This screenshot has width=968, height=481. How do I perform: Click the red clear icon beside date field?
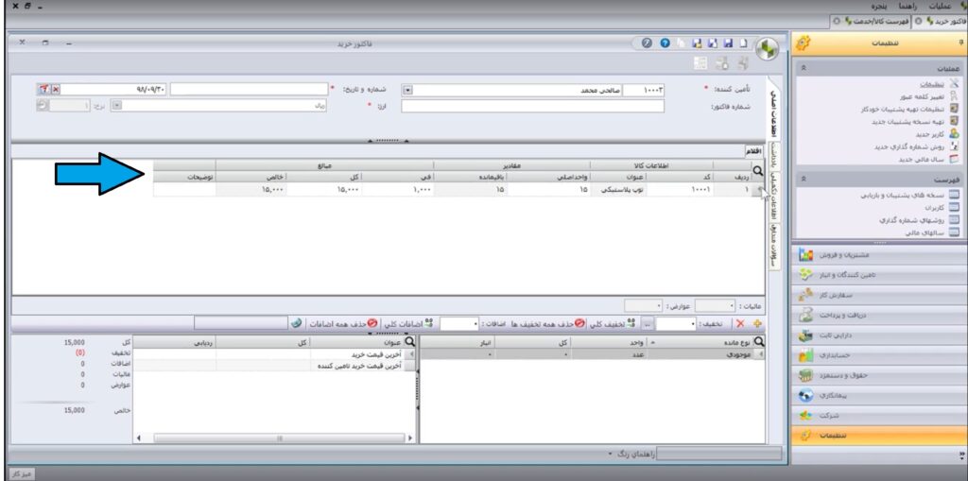point(56,90)
